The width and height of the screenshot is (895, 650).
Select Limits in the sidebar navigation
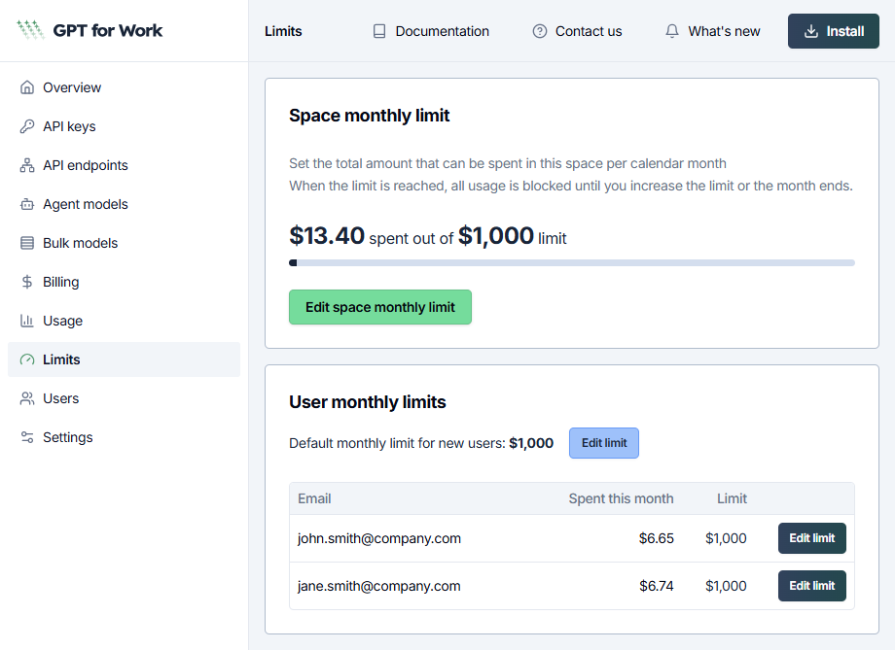pos(62,359)
